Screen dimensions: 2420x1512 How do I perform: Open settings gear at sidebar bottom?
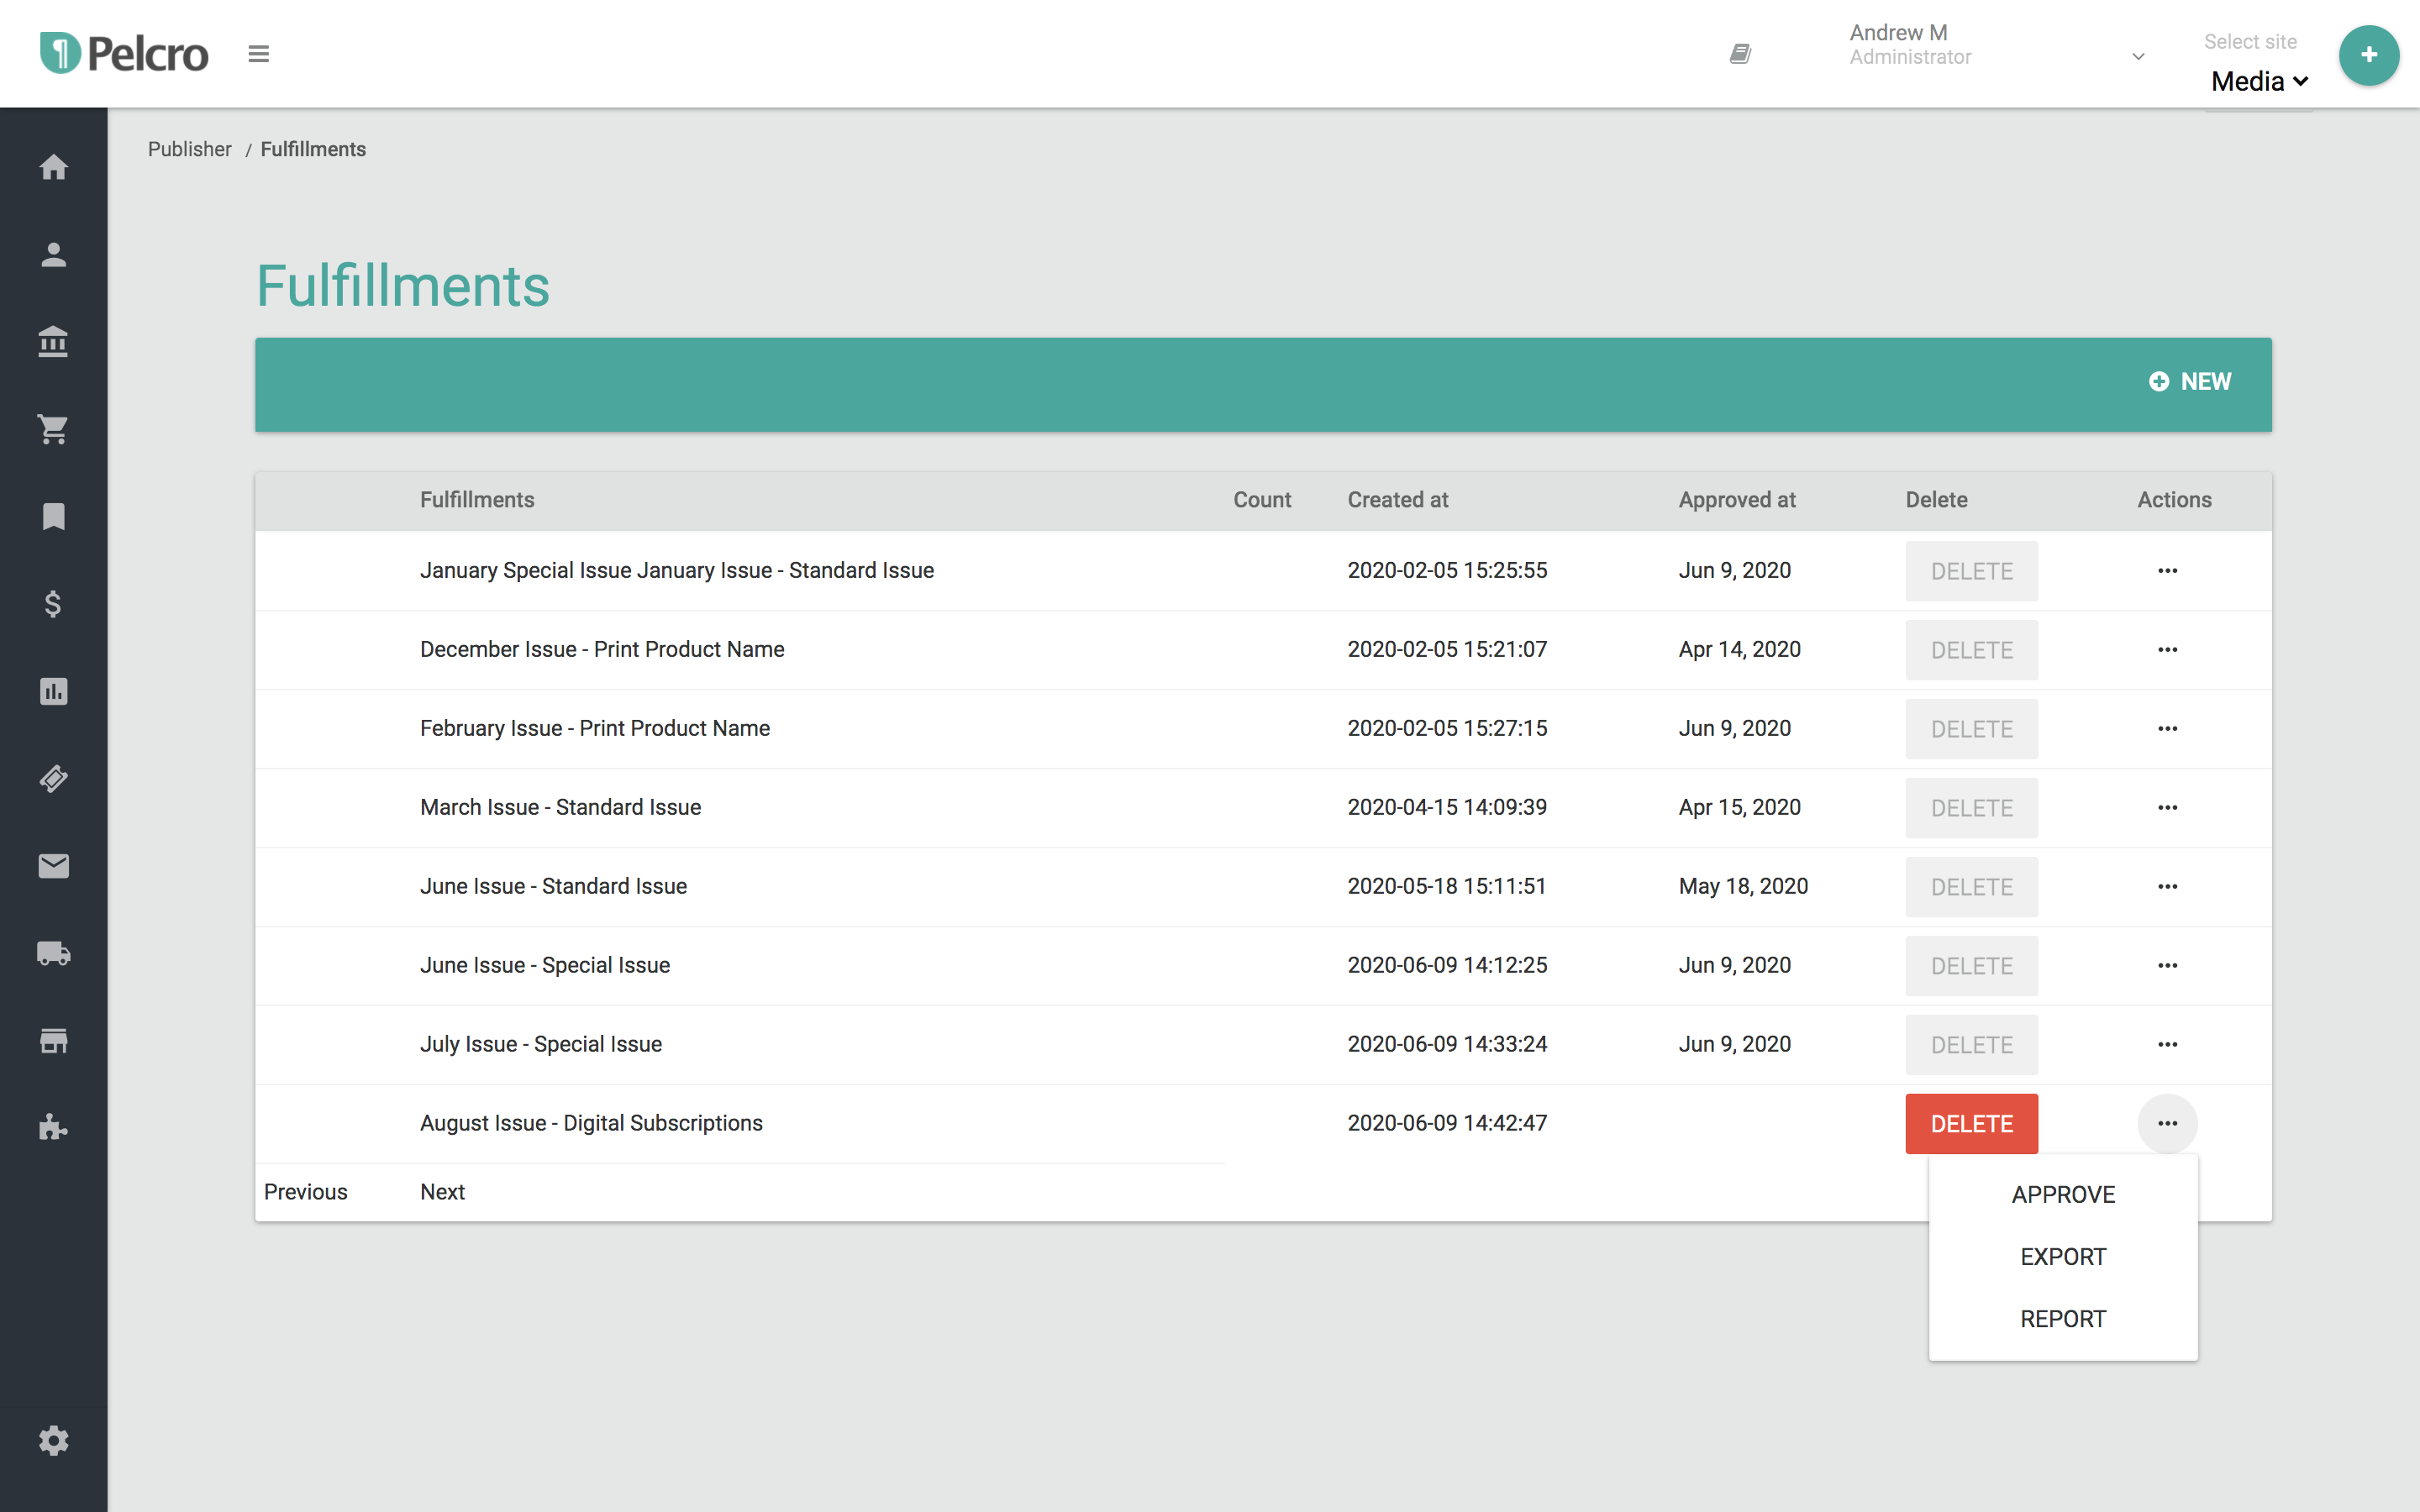click(54, 1441)
